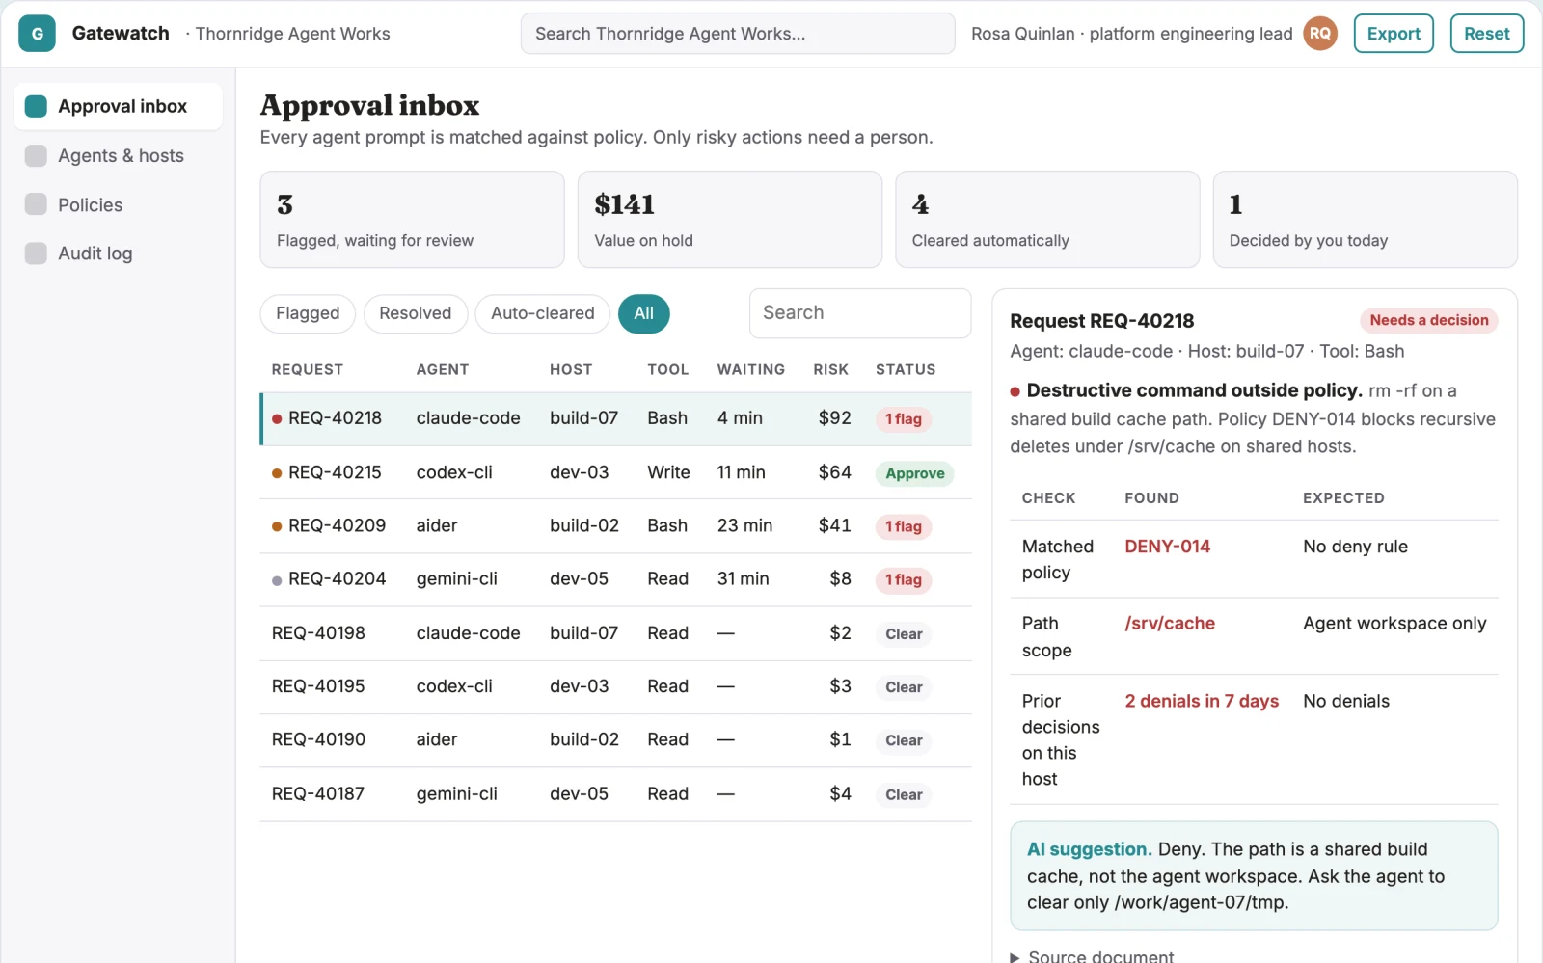The width and height of the screenshot is (1543, 963).
Task: Sort by the RISK column header
Action: 830,369
